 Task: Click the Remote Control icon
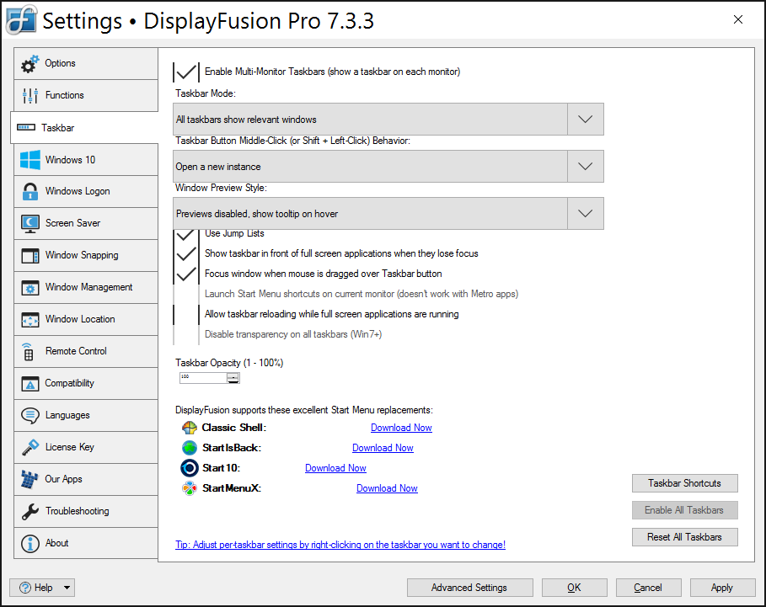pos(29,351)
